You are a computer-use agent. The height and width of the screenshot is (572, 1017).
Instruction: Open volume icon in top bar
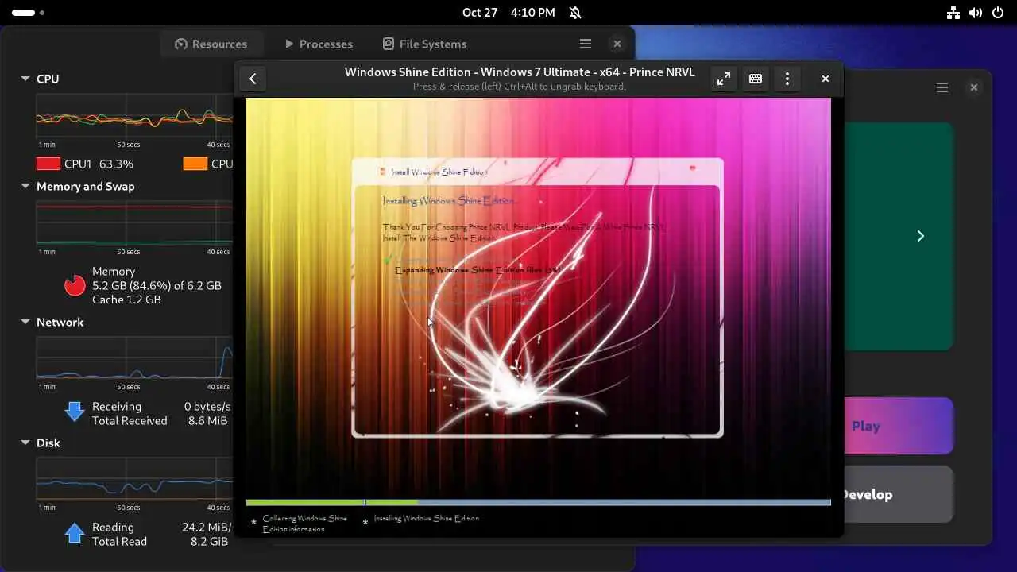point(976,13)
